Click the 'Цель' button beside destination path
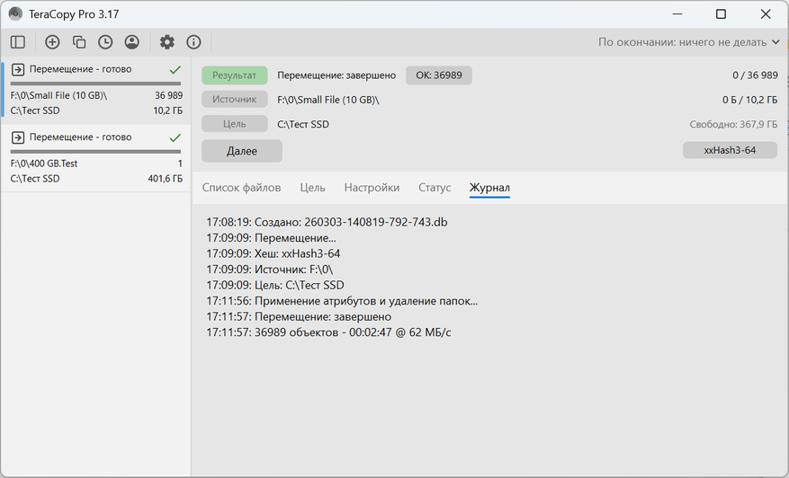 coord(235,124)
